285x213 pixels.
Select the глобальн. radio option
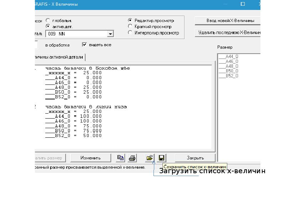pos(48,20)
